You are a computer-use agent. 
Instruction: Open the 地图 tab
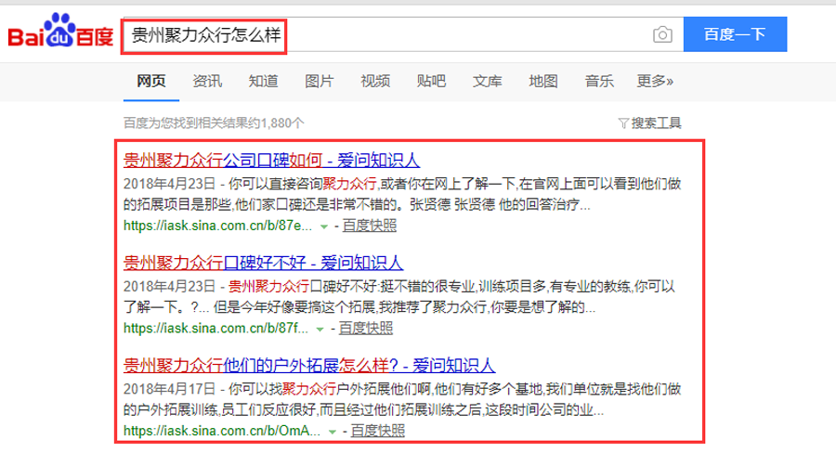[542, 81]
